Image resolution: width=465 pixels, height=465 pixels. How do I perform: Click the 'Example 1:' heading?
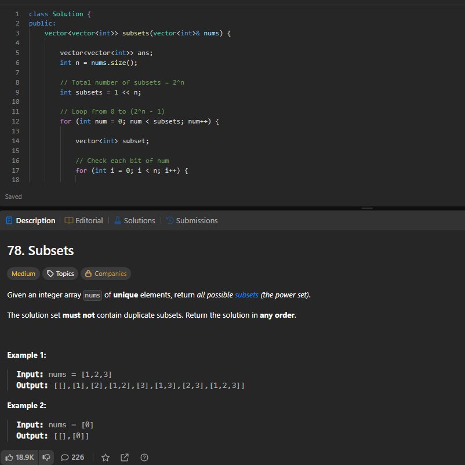click(x=27, y=355)
